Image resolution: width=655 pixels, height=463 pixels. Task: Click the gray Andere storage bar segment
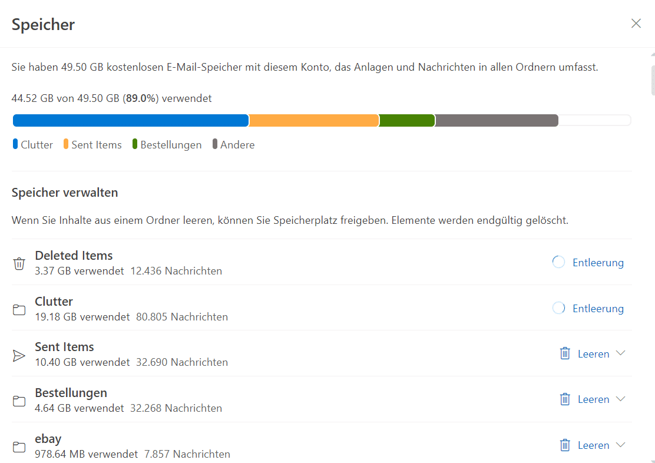tap(497, 121)
